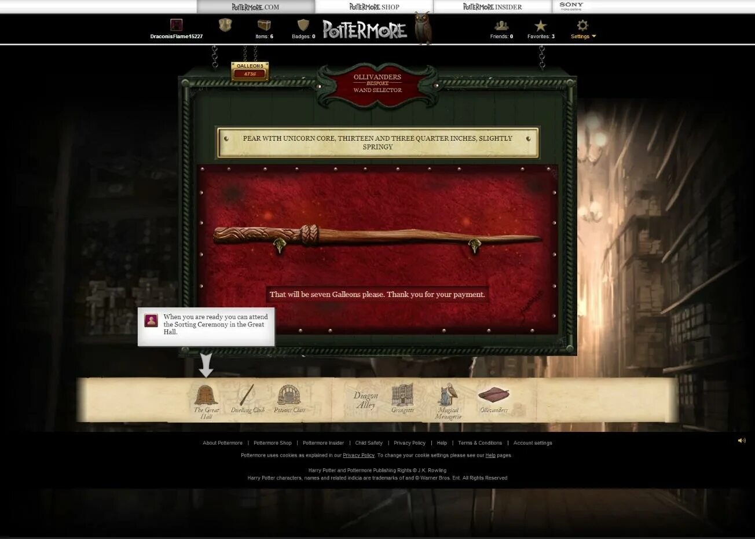Go to The Great Hall
755x539 pixels.
pos(206,401)
